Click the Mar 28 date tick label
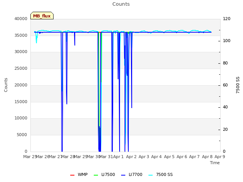Screen dimensions: 243x182 [x=68, y=157]
